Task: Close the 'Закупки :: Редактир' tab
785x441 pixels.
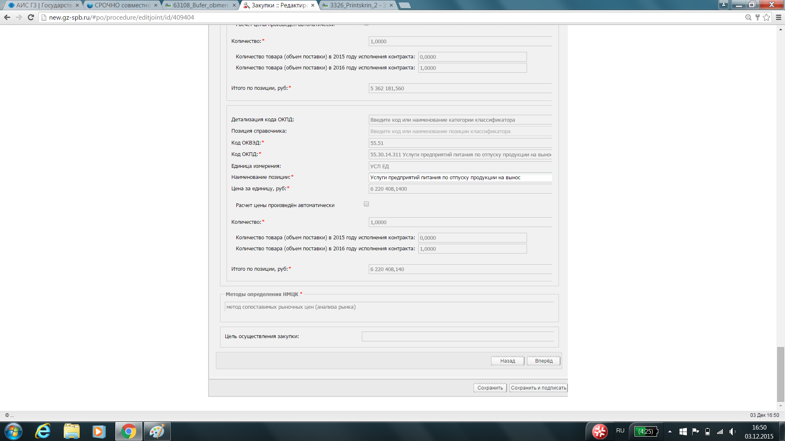Action: tap(313, 5)
